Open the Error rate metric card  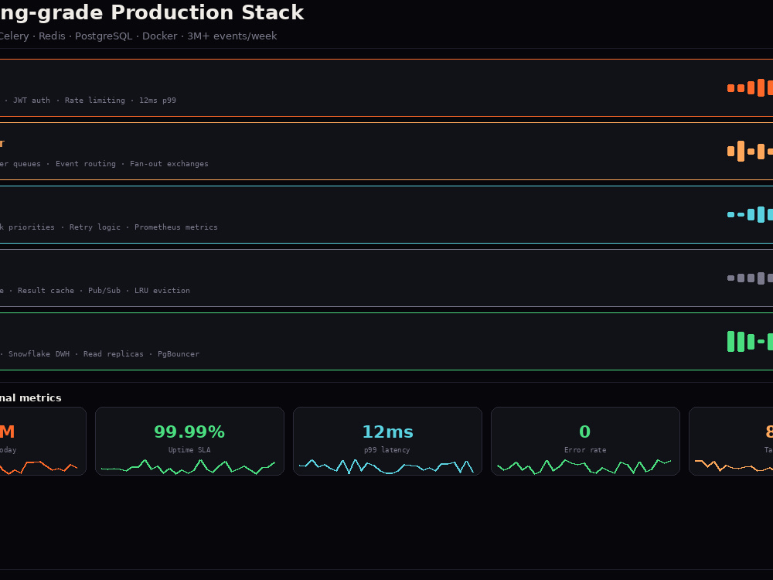(x=585, y=442)
